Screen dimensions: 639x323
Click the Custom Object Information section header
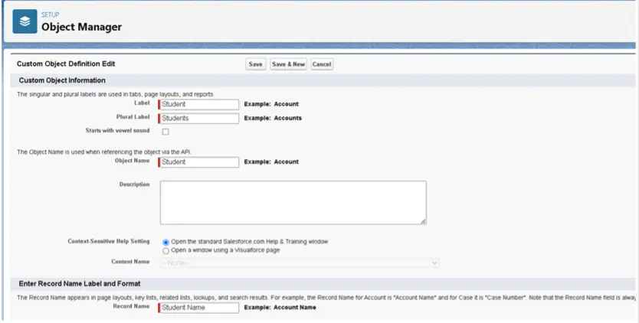point(62,80)
